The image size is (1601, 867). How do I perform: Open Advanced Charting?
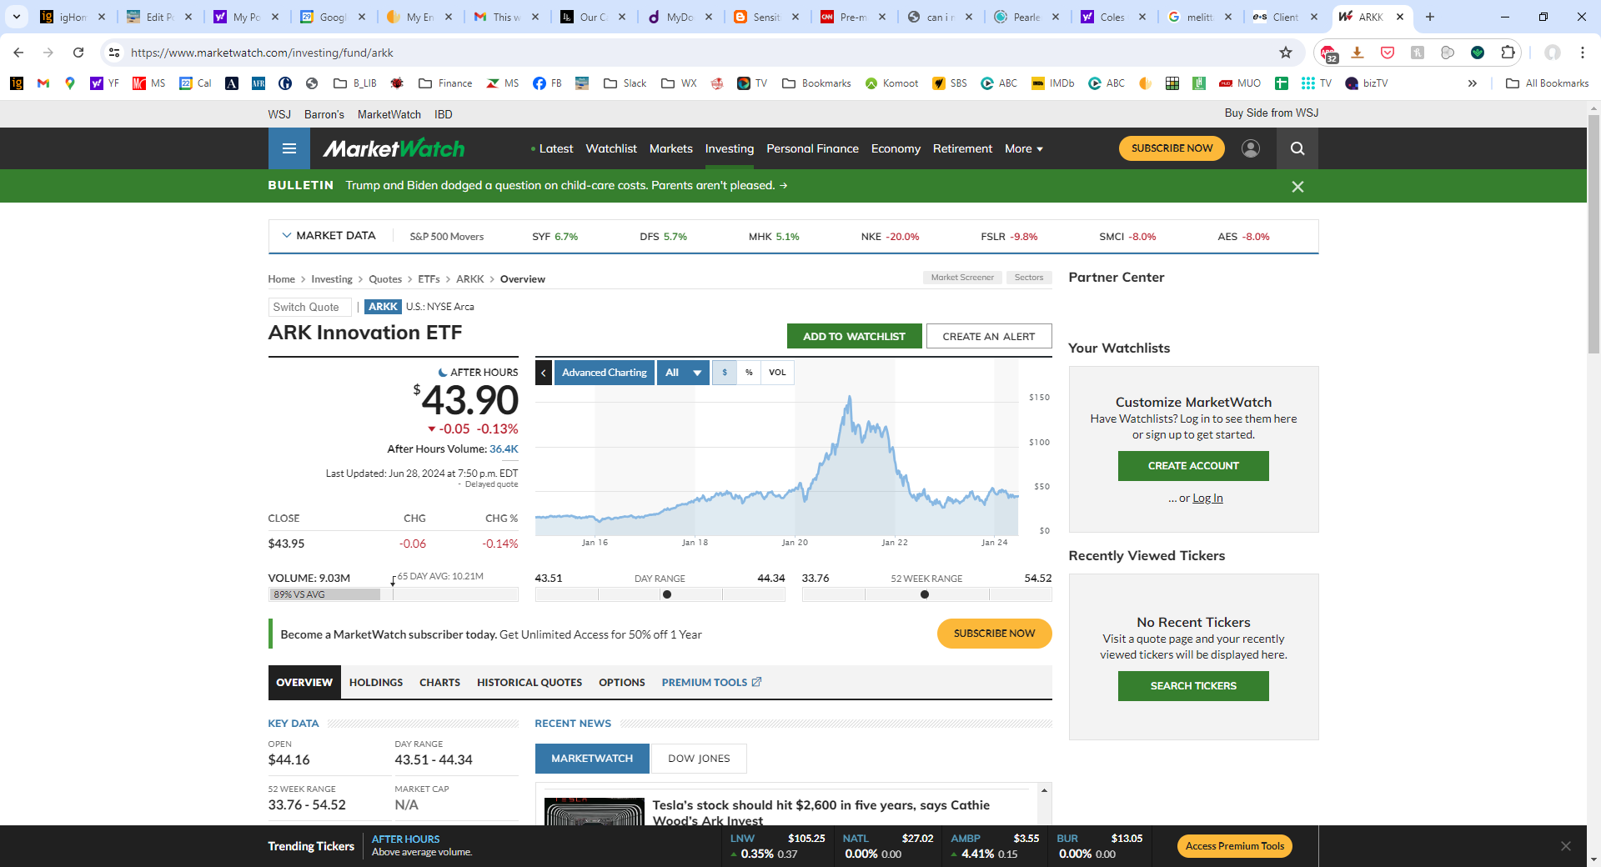click(605, 373)
